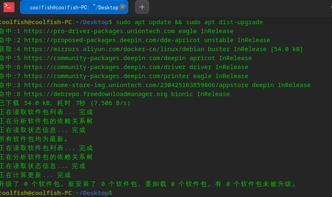The image size is (332, 197).
Task: Click the community-packages.deepin.com/printer URL
Action: pyautogui.click(x=107, y=76)
